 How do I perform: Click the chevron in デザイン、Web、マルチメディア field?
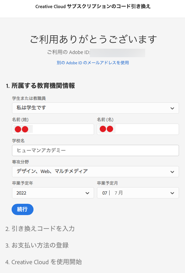click(172, 172)
